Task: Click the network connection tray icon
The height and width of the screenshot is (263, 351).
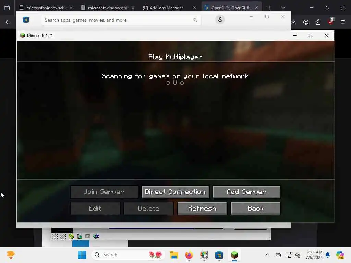Action: 289,255
